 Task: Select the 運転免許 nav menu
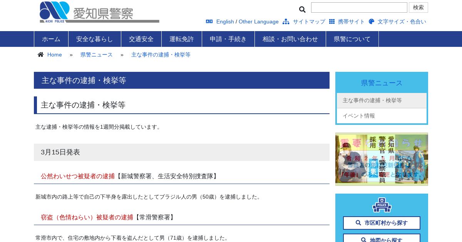point(182,39)
